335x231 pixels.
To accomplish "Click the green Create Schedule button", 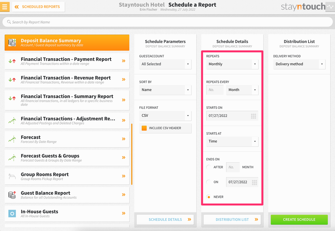I will [x=299, y=219].
